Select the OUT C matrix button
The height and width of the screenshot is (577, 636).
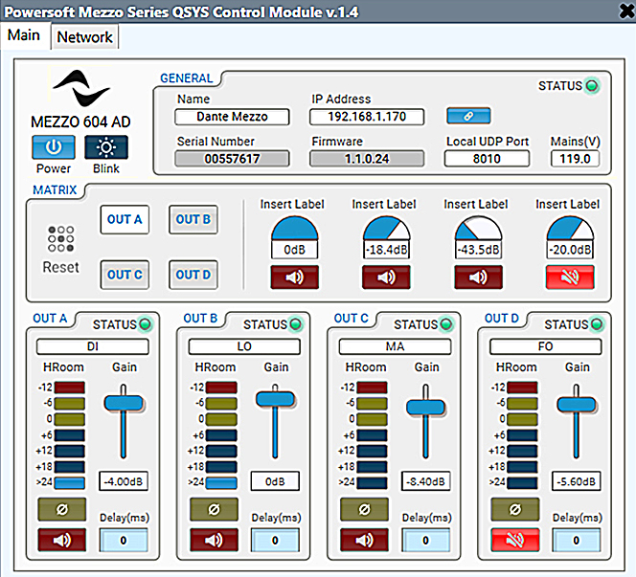click(x=125, y=275)
